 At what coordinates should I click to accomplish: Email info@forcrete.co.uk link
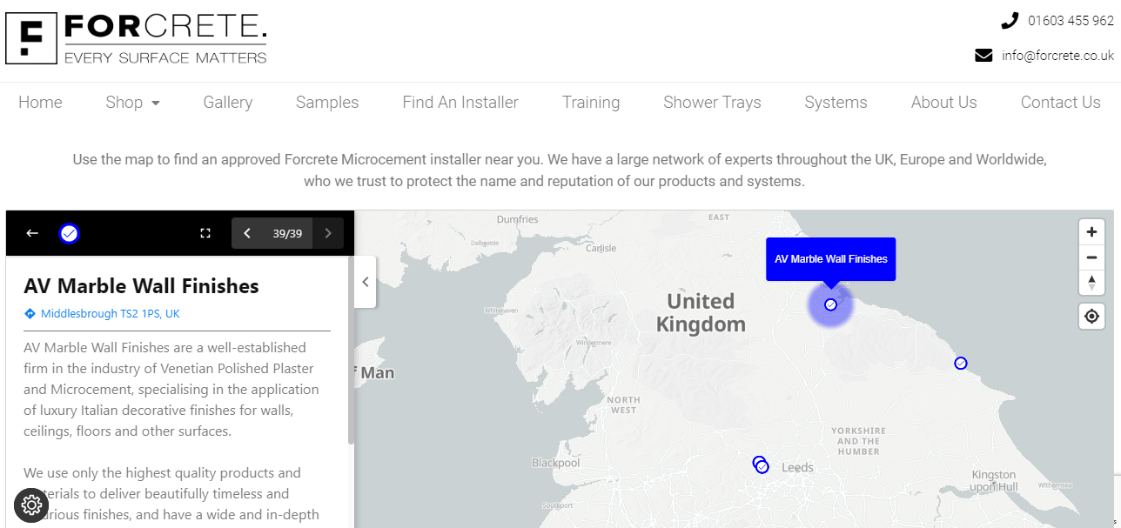click(1057, 56)
